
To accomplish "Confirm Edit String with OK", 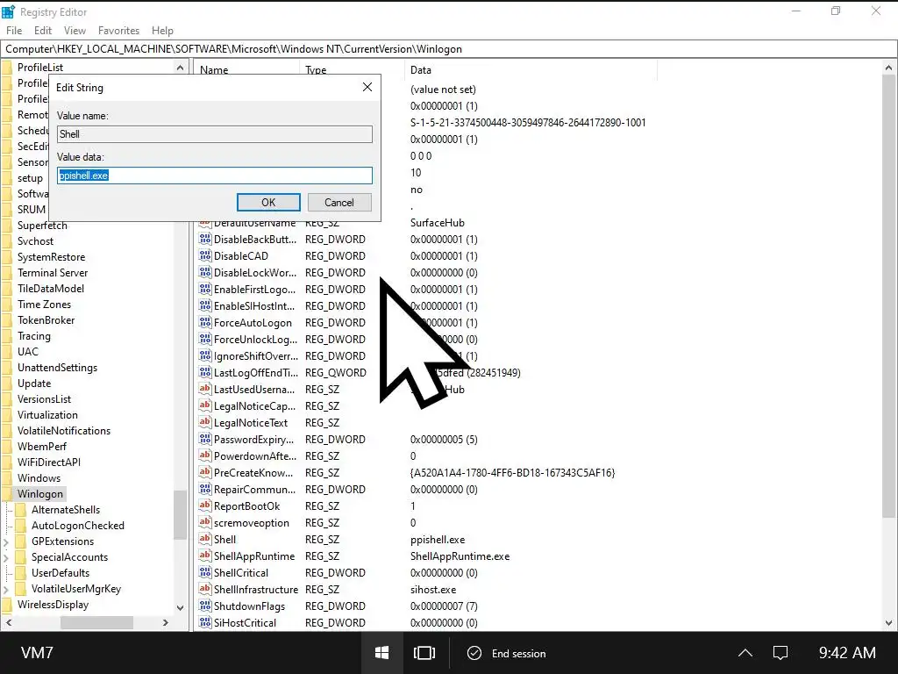I will (268, 203).
